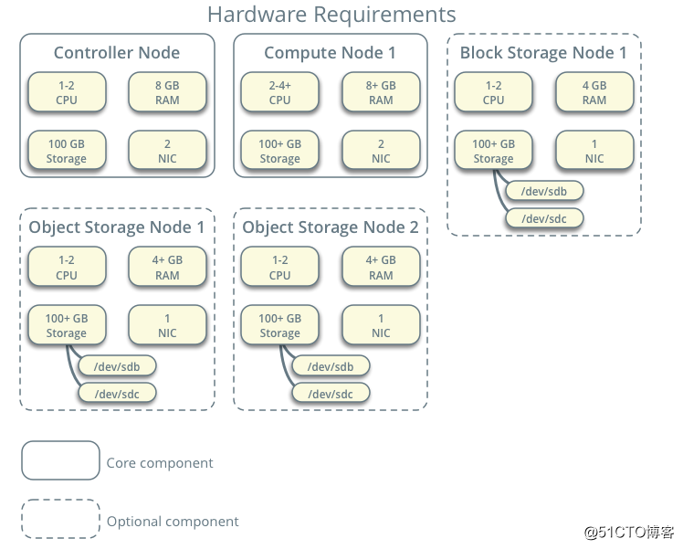The width and height of the screenshot is (683, 549).
Task: Select Object Storage Node 1 heading
Action: pos(116,227)
